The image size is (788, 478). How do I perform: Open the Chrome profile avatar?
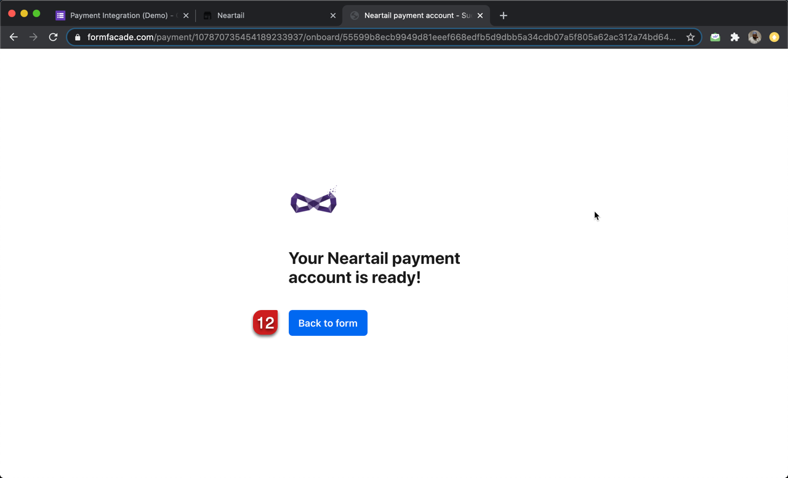click(754, 37)
